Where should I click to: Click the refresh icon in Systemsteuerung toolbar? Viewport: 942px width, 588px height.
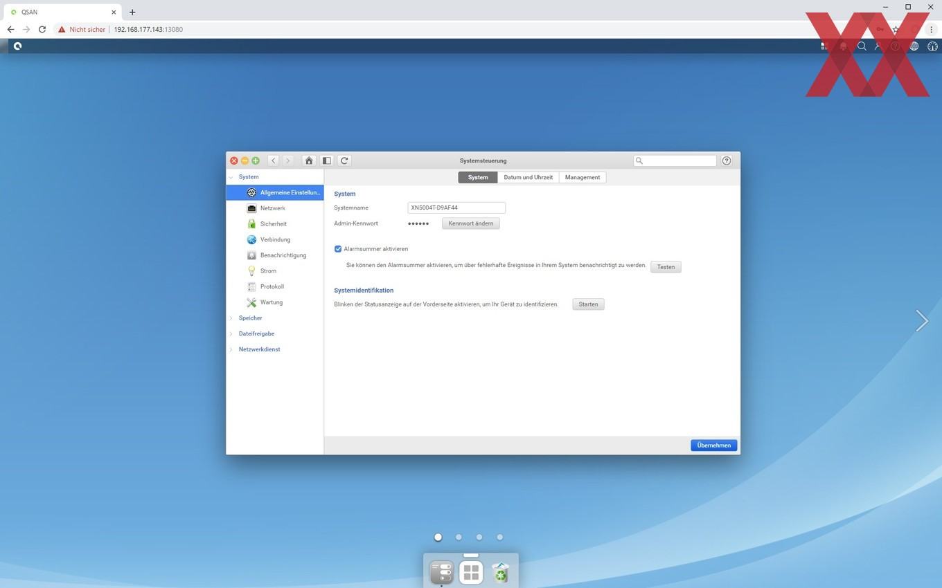(344, 160)
